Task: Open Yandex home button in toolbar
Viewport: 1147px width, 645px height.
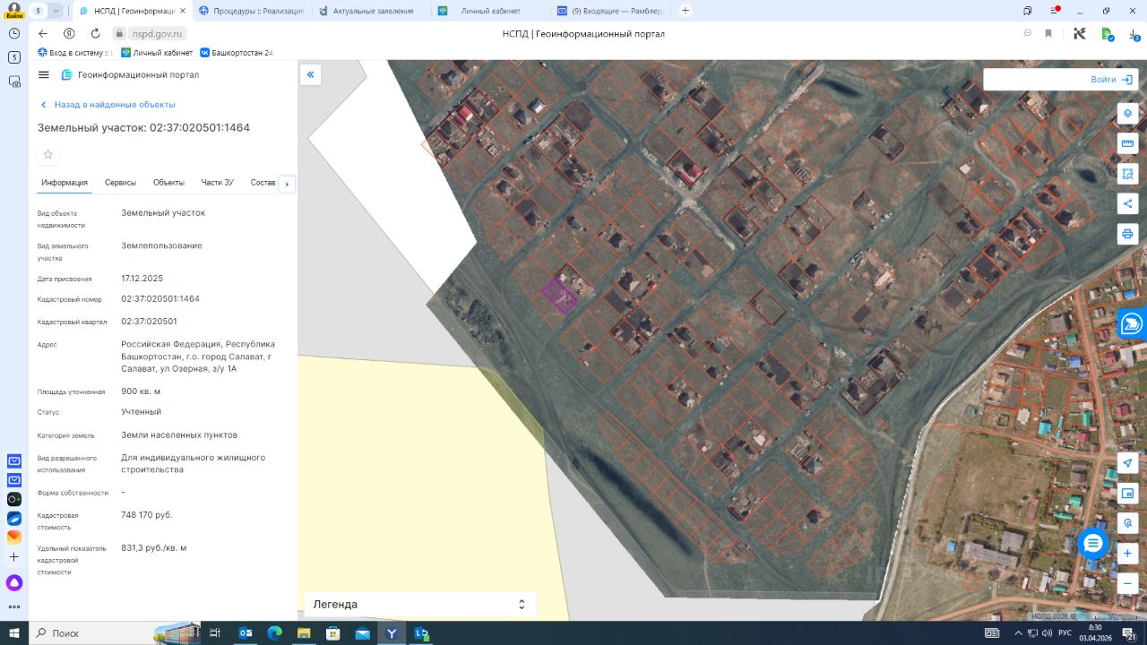Action: (69, 33)
